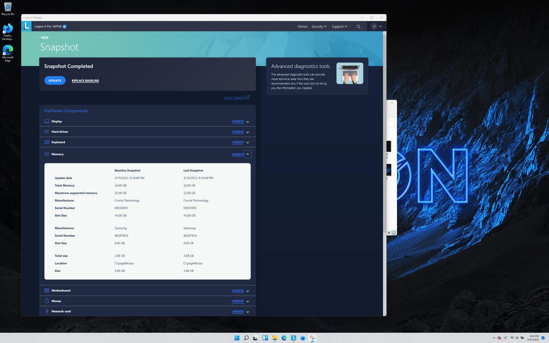Click the Network card row icon
The height and width of the screenshot is (343, 549).
[x=47, y=311]
